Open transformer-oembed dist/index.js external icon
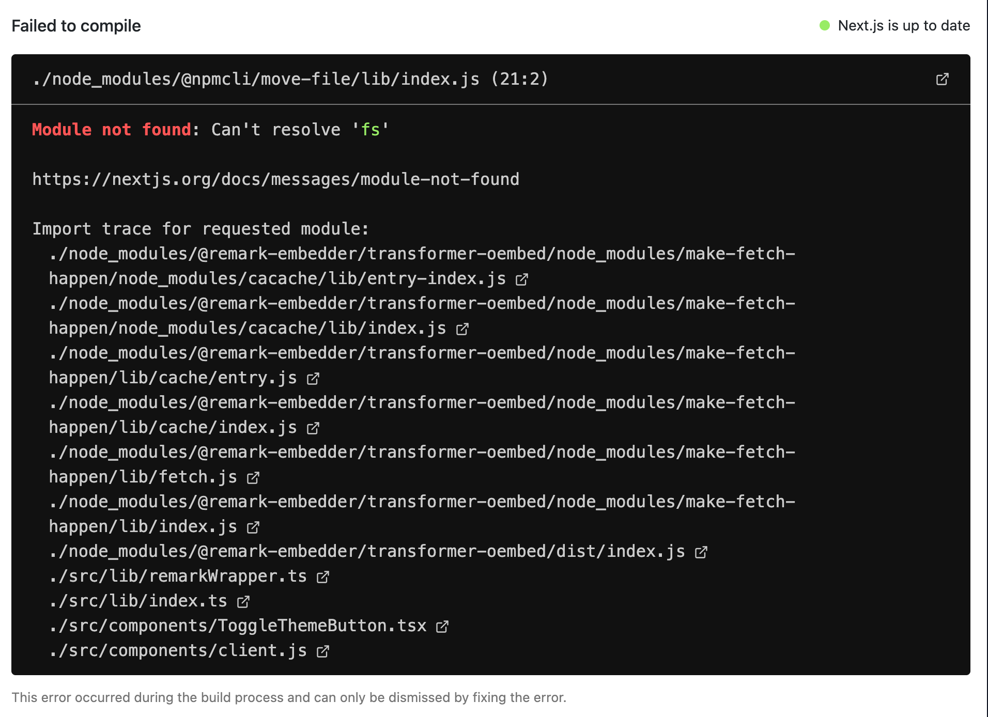The image size is (988, 717). point(701,552)
